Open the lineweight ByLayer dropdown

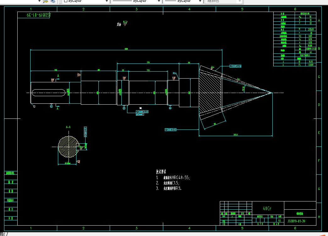[x=200, y=1]
